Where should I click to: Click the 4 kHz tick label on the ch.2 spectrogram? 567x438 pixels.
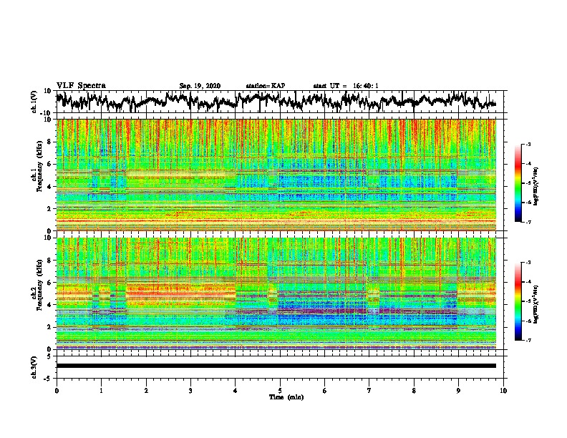point(49,305)
